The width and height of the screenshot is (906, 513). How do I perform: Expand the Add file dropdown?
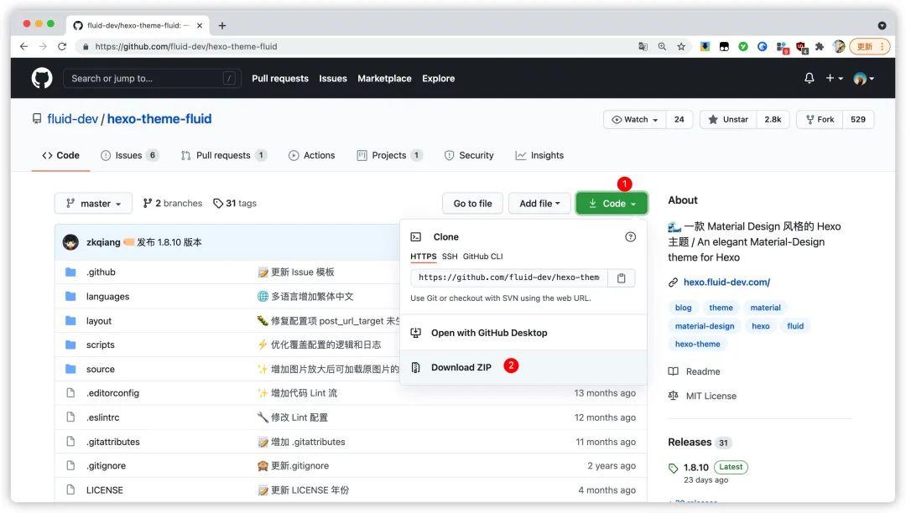[x=539, y=203]
